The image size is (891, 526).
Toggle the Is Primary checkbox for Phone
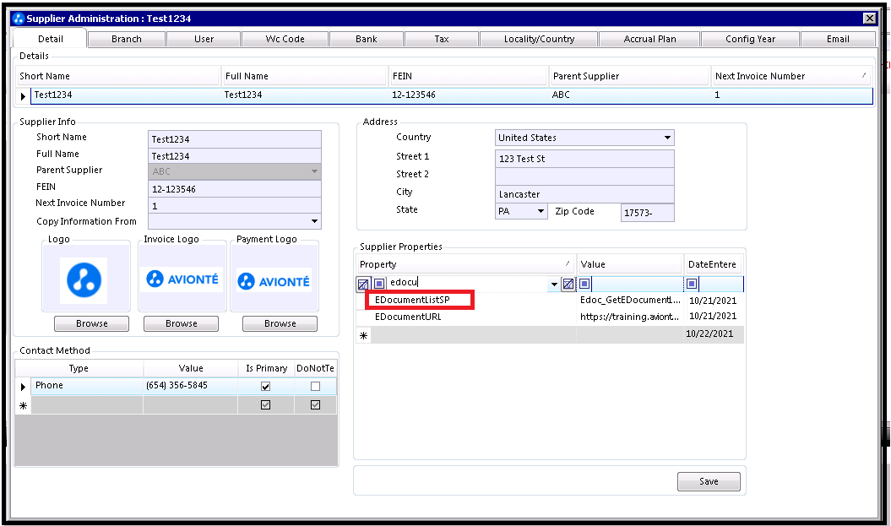[265, 386]
